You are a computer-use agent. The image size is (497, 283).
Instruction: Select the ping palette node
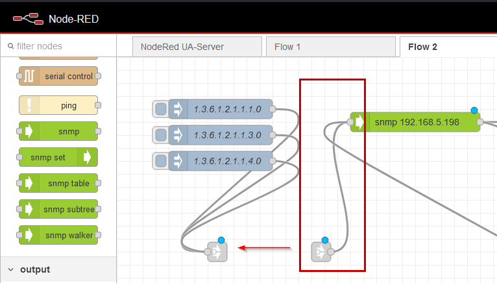[58, 105]
